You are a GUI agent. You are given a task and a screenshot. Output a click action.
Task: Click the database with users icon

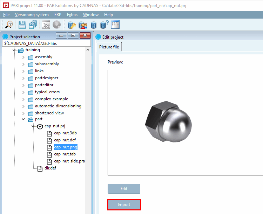[x=83, y=25]
